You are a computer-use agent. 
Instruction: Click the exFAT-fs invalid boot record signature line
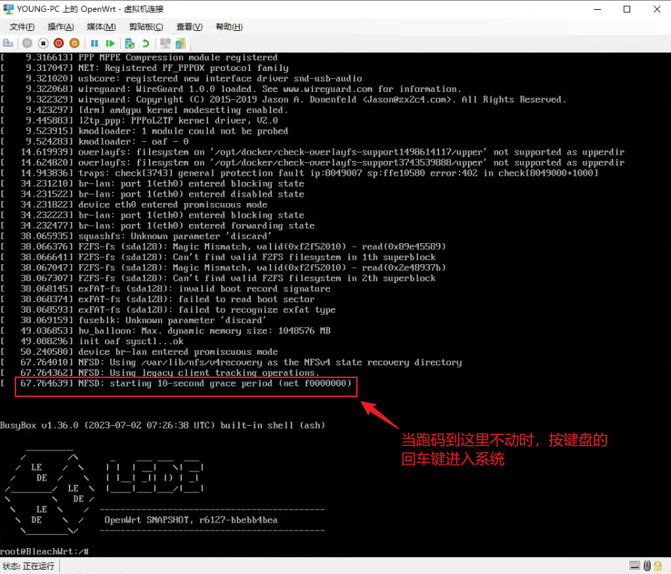[x=166, y=289]
